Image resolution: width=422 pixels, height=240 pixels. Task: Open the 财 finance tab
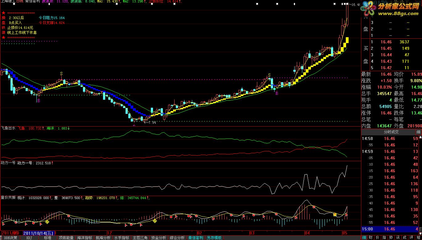[x=371, y=238]
